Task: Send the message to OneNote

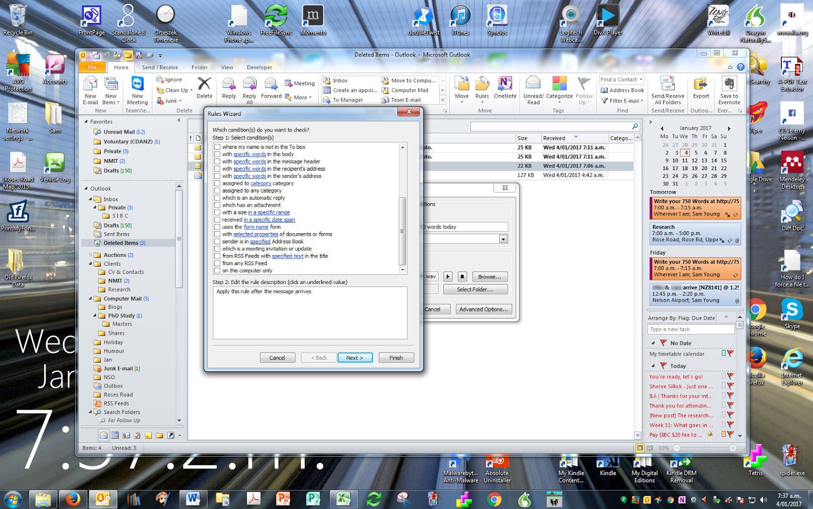Action: [505, 90]
